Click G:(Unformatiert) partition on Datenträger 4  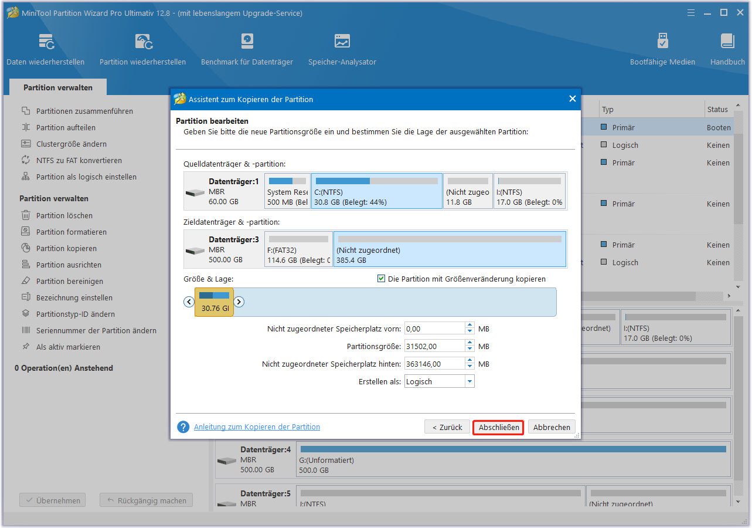tap(513, 459)
